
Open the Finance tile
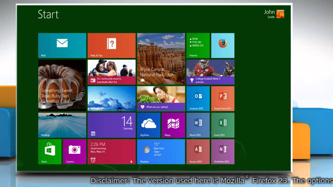198,45
